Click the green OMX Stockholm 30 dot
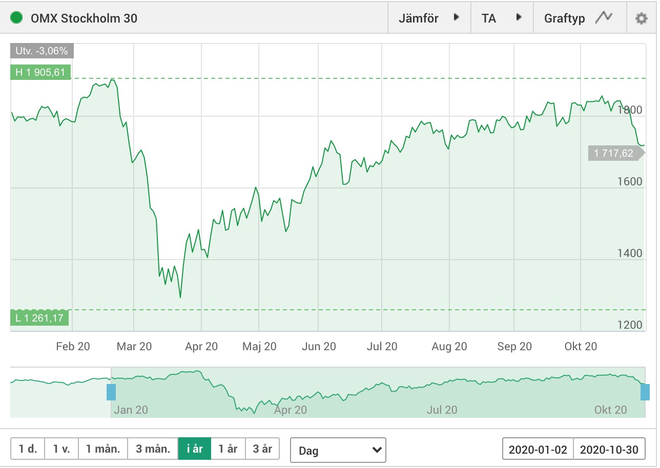 [x=17, y=18]
